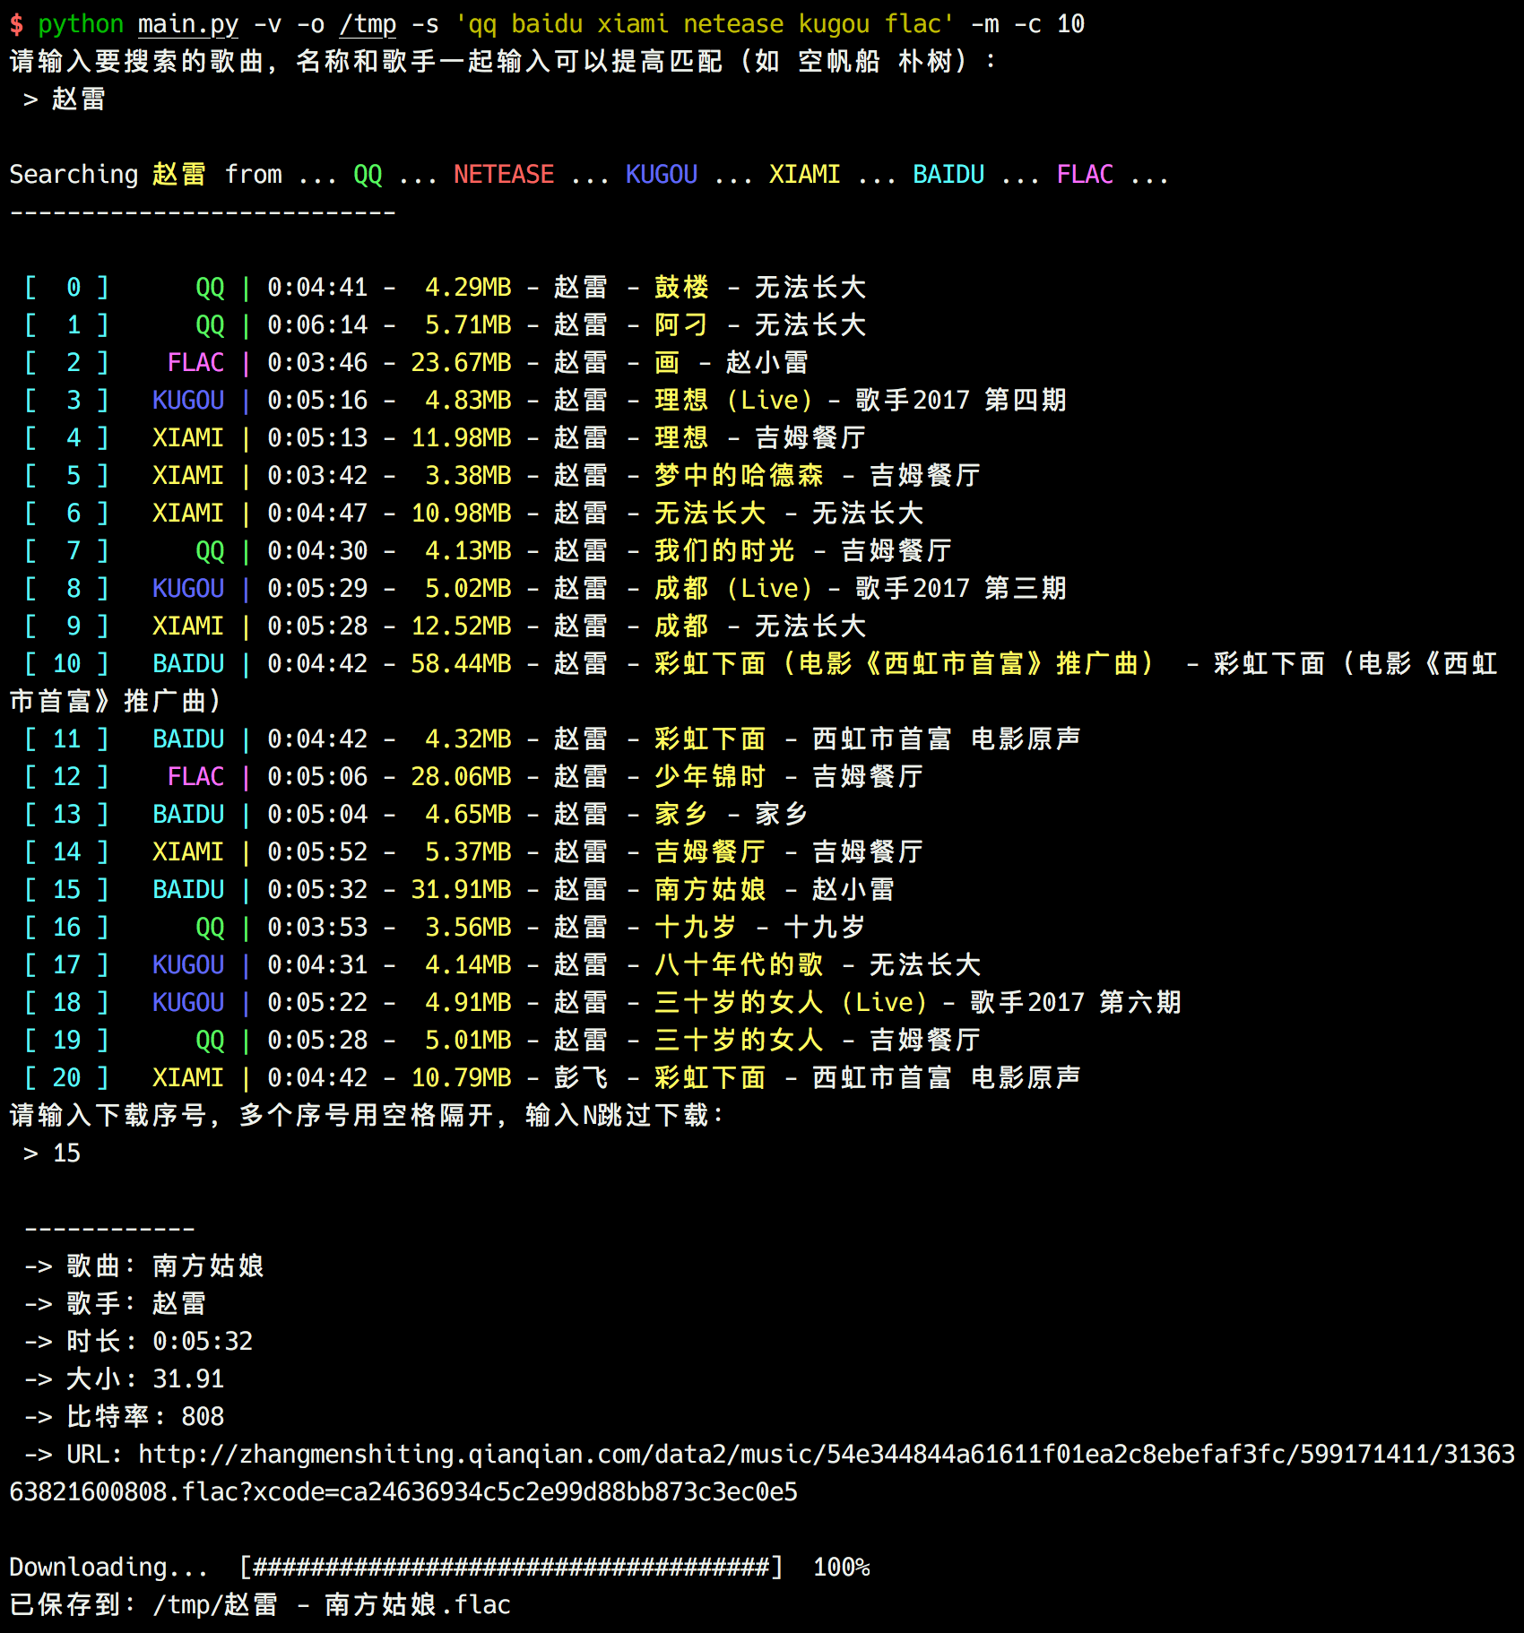Click song '我们的时光' in row 7
The image size is (1524, 1633).
coord(724,550)
